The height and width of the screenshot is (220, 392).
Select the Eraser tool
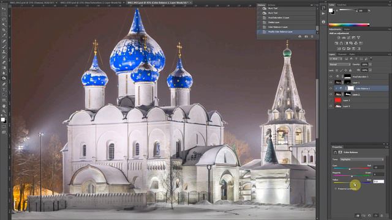pos(4,62)
